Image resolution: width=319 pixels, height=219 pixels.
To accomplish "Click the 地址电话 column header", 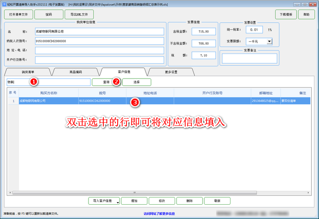I will pos(150,93).
